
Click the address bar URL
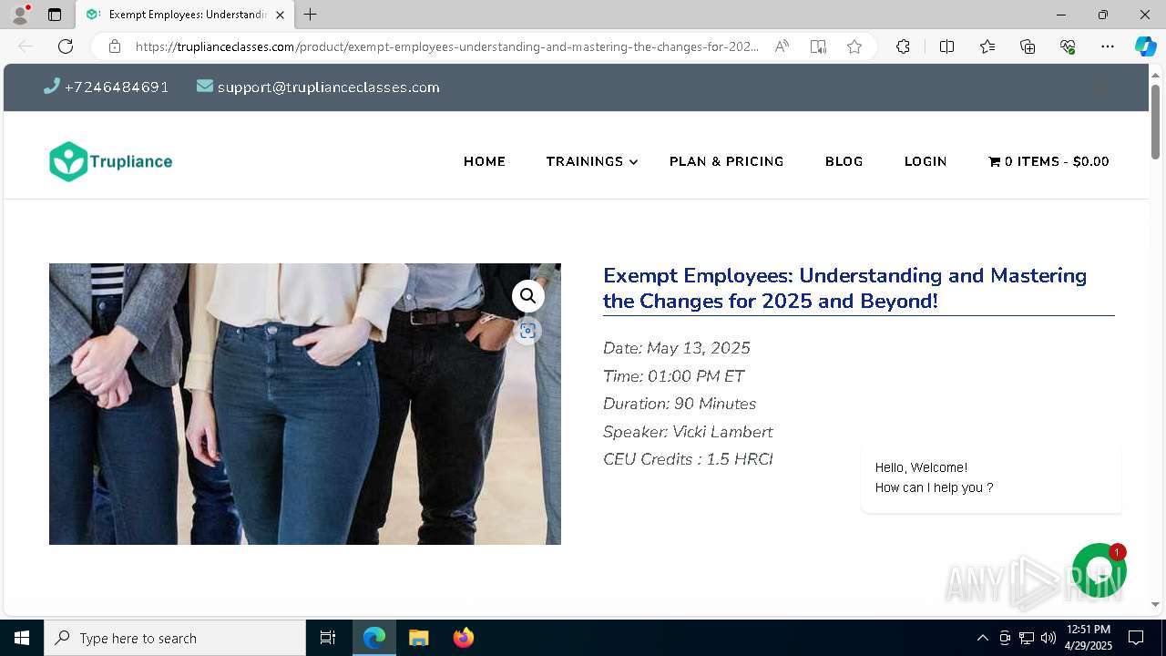point(446,46)
